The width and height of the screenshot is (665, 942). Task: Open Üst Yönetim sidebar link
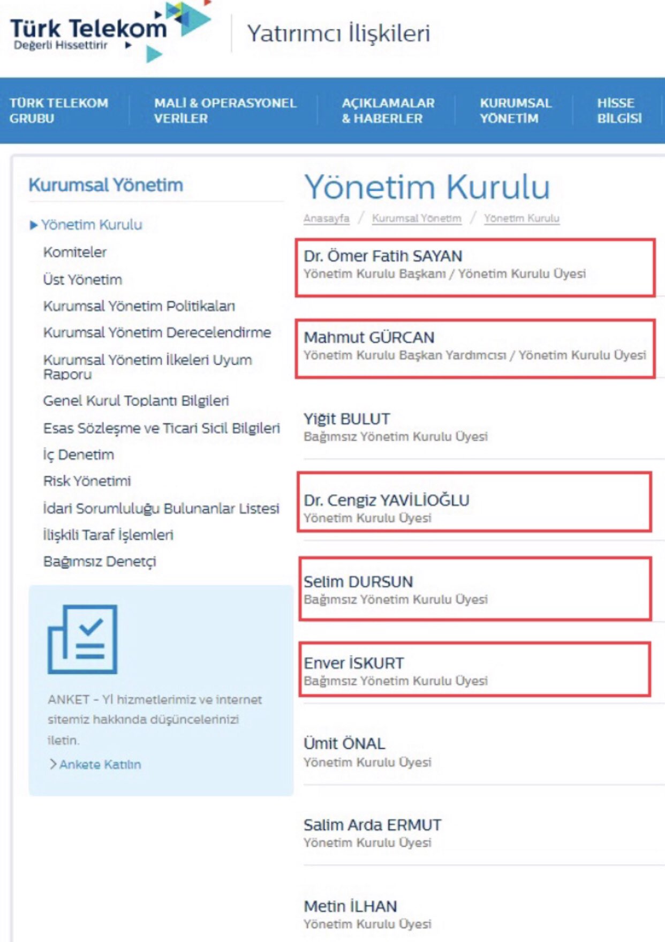[x=82, y=280]
